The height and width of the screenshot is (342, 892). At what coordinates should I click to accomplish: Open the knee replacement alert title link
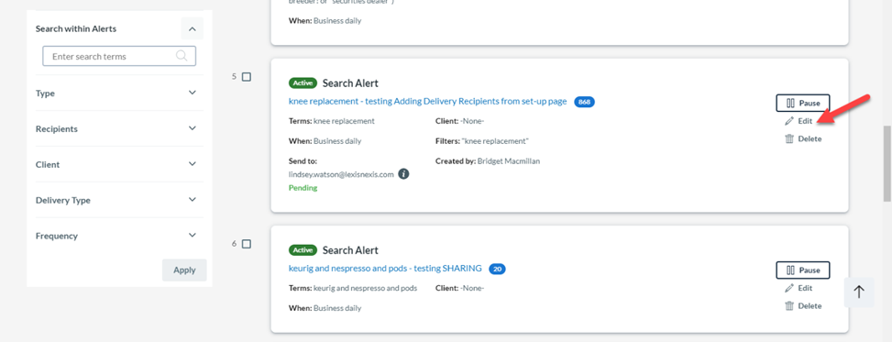pos(428,101)
